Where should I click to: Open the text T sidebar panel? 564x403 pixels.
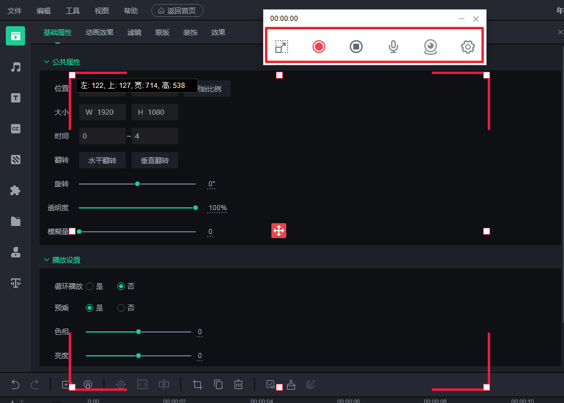coord(16,98)
